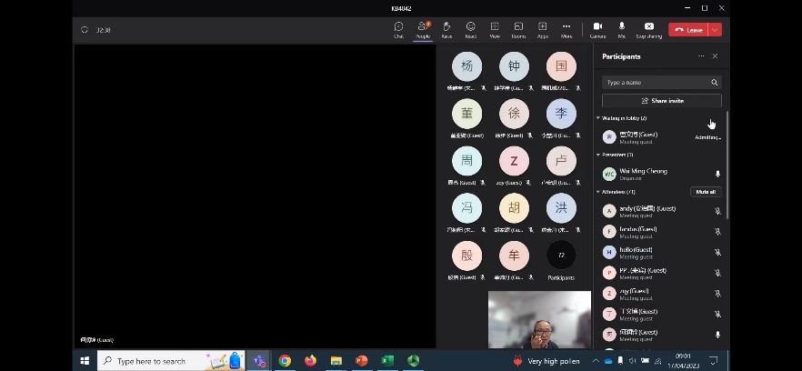Toggle the Camera on or off
Screen dimensions: 802x371
597,29
